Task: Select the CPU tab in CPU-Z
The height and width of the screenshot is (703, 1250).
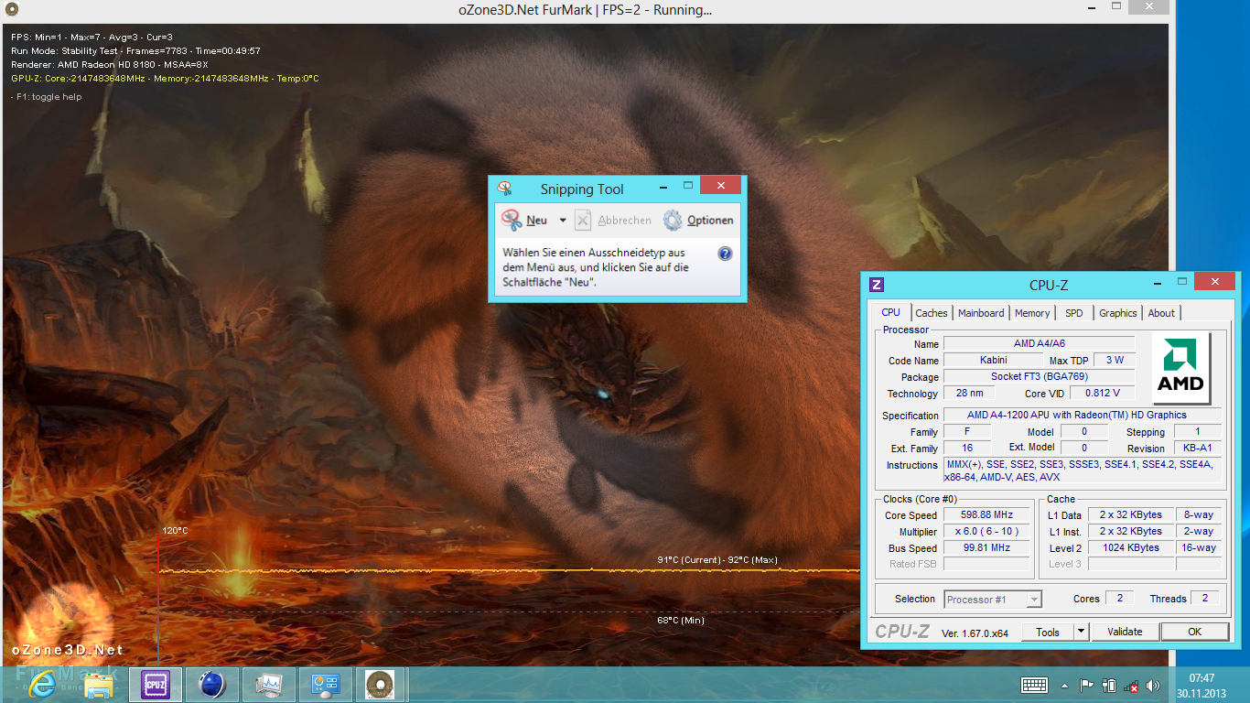Action: point(890,313)
